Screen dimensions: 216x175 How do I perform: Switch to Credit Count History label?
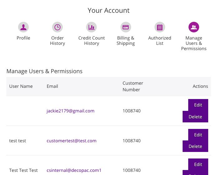[x=91, y=41]
